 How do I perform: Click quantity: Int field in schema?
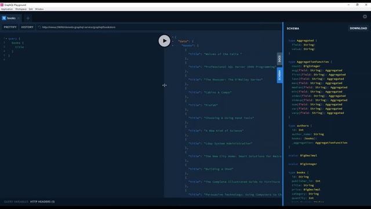pyautogui.click(x=303, y=198)
